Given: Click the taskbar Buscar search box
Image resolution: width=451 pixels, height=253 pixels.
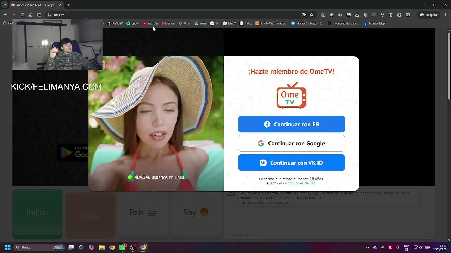Looking at the screenshot, I should point(39,247).
